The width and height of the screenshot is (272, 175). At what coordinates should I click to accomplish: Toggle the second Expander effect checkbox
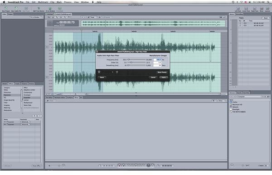point(7,124)
